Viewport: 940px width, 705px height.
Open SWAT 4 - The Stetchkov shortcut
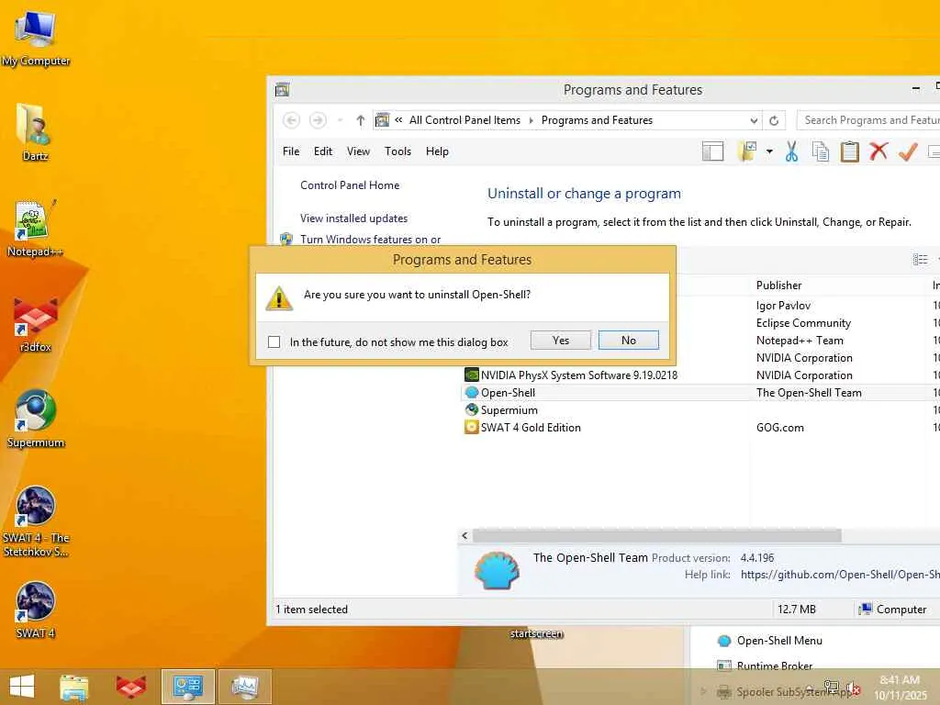pyautogui.click(x=36, y=521)
